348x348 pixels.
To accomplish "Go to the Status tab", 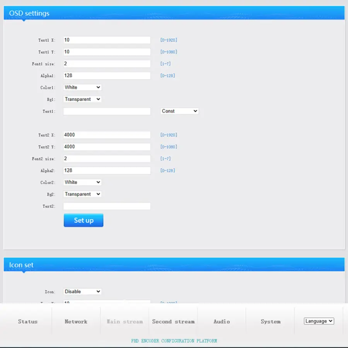I will point(28,321).
